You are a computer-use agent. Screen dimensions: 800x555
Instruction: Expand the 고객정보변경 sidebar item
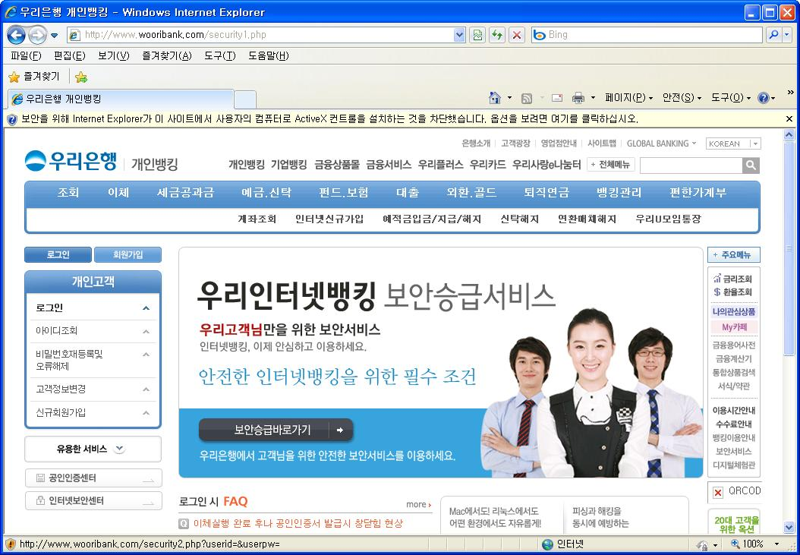coord(146,389)
